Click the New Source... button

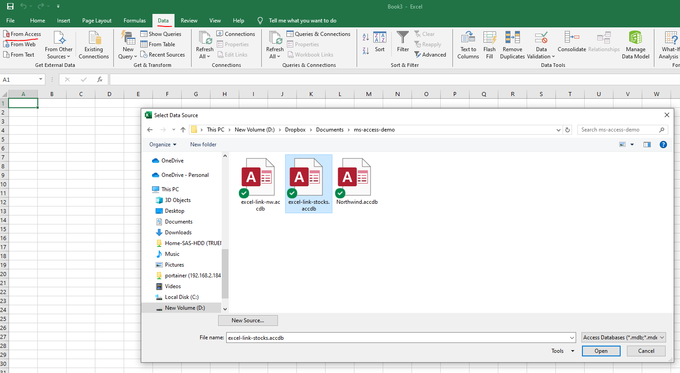[x=248, y=320]
